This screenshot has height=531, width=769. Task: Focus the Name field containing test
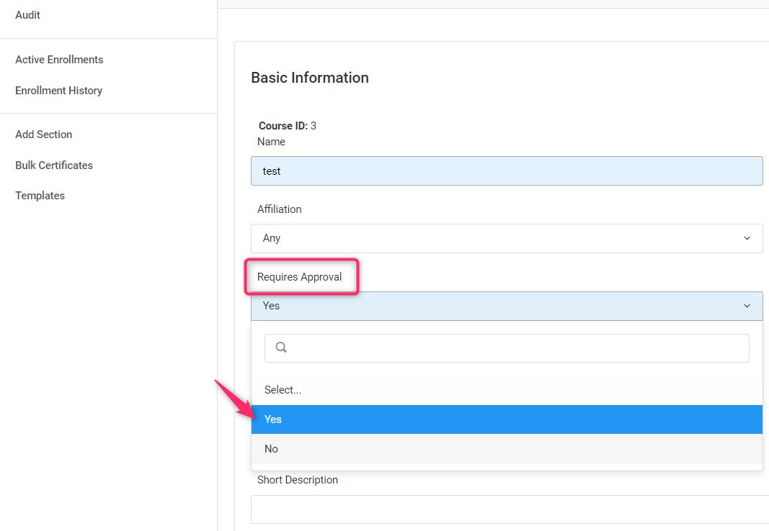tap(507, 171)
